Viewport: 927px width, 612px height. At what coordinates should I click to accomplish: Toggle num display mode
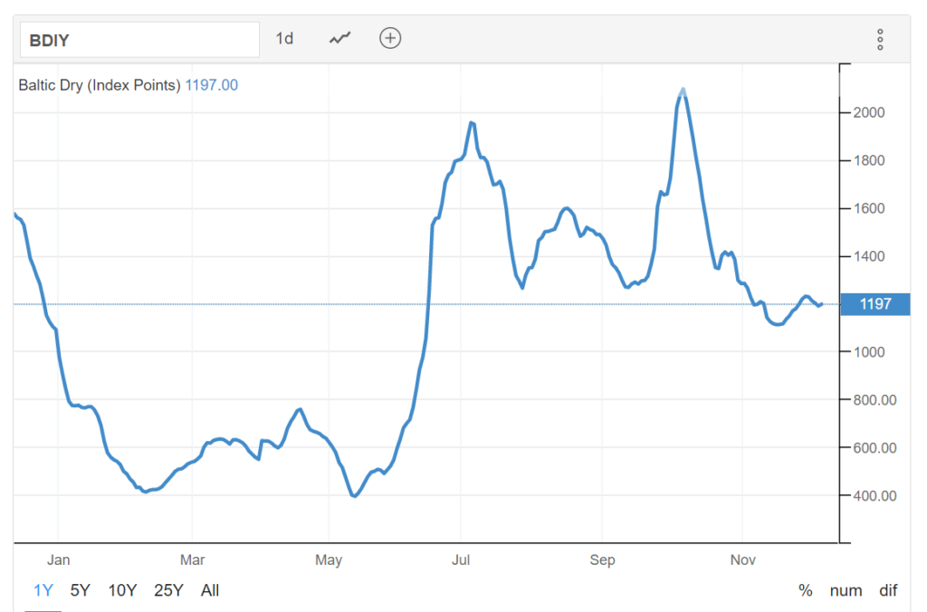click(x=846, y=590)
